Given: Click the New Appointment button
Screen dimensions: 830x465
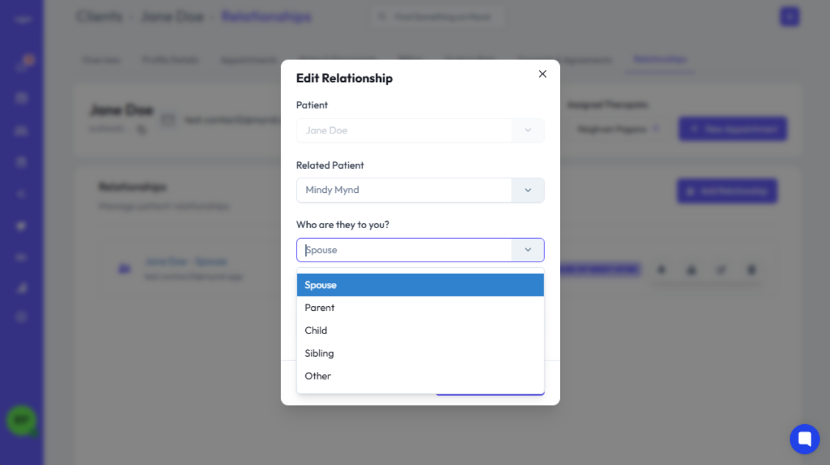Looking at the screenshot, I should (x=733, y=129).
